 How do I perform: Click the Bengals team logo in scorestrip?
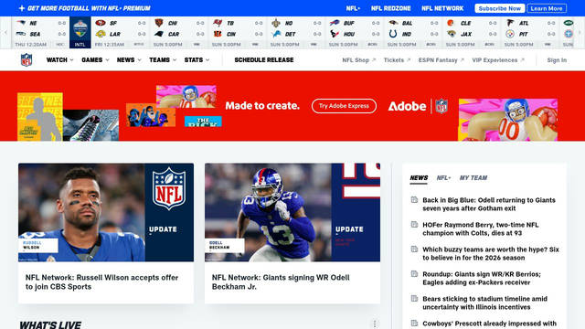point(218,34)
